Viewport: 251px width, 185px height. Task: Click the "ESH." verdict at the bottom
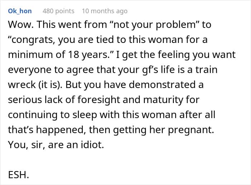[x=18, y=175]
